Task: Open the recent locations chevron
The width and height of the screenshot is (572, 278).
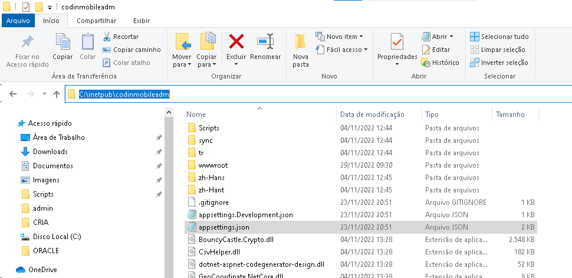Action: pyautogui.click(x=44, y=94)
